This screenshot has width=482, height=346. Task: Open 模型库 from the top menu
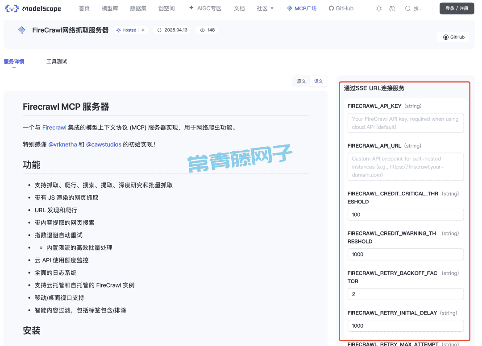[110, 8]
